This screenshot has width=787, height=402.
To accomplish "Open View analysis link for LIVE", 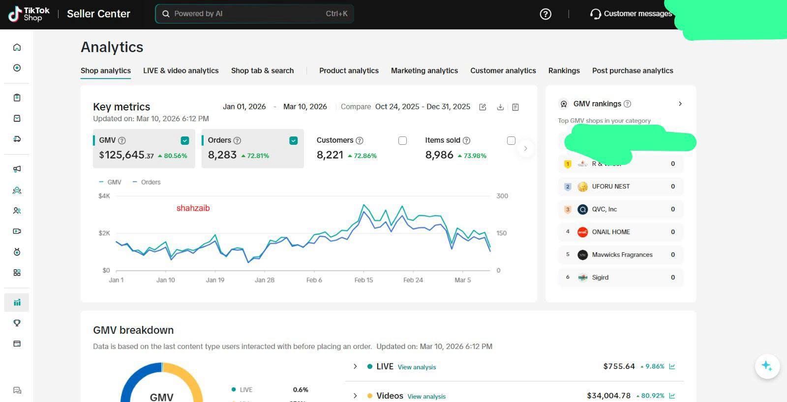I will [x=417, y=367].
